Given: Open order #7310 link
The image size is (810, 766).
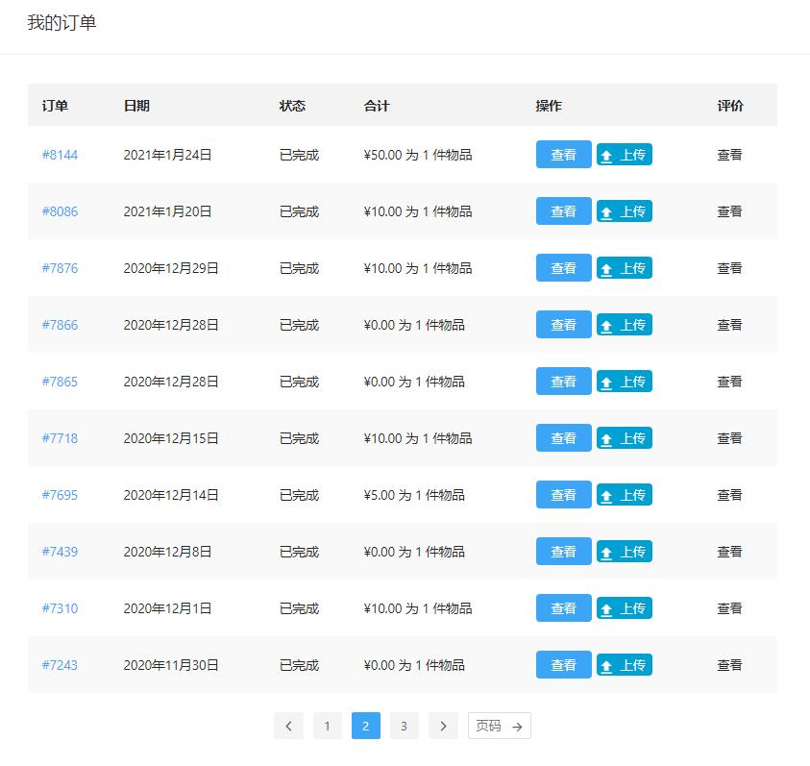Looking at the screenshot, I should pyautogui.click(x=60, y=608).
